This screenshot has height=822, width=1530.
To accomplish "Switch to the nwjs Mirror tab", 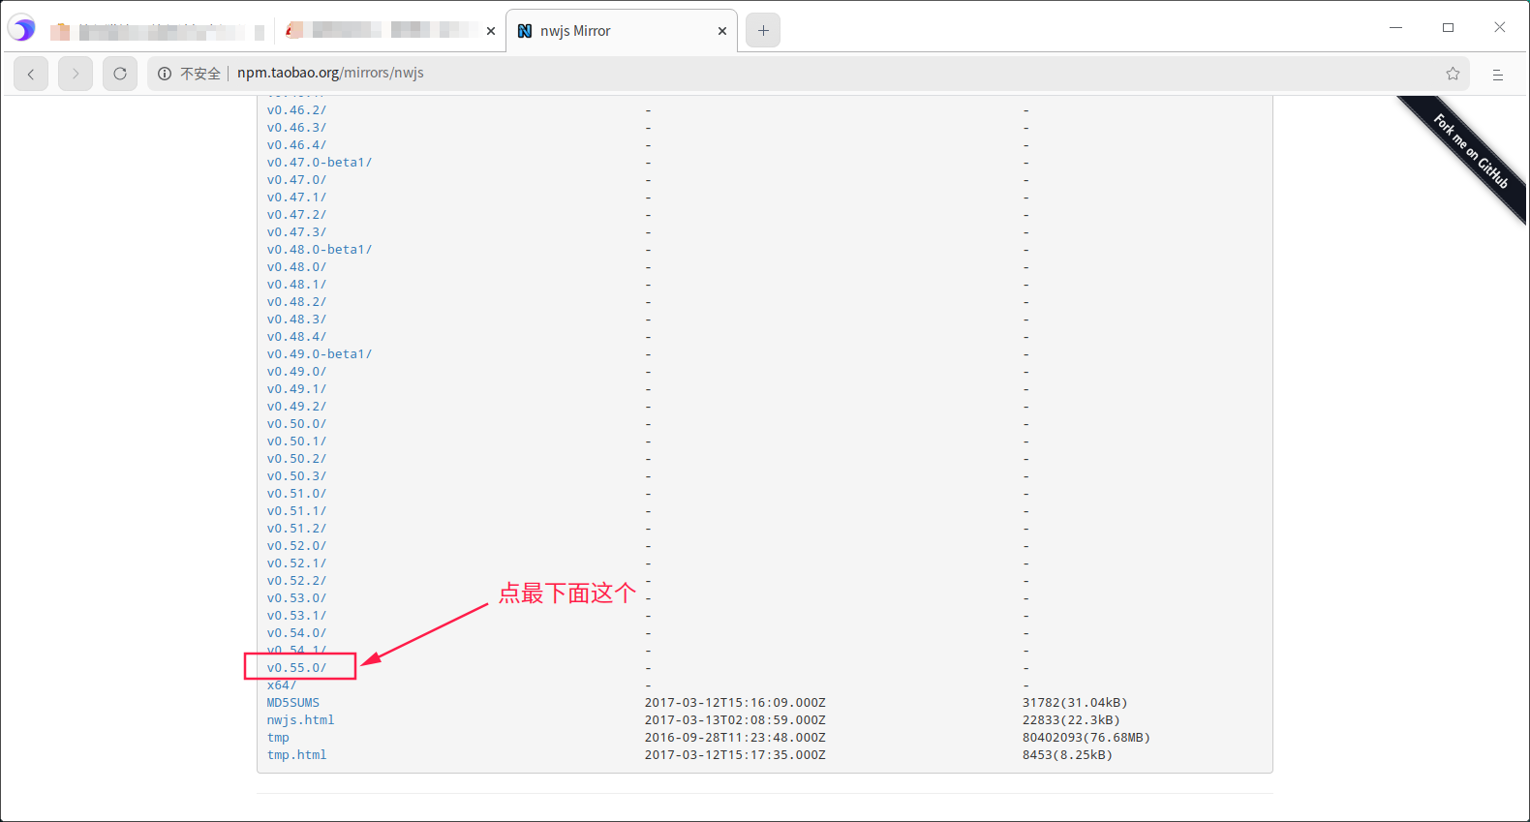I will click(x=622, y=31).
